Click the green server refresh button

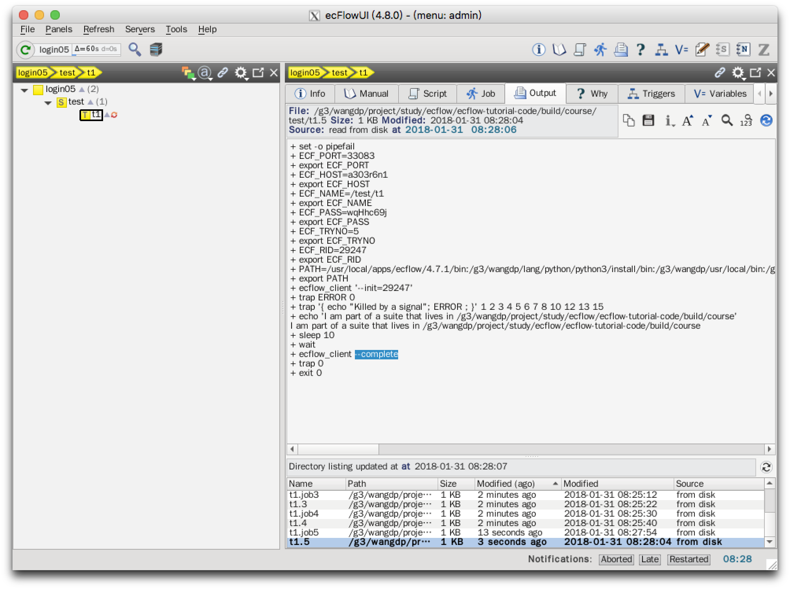pyautogui.click(x=26, y=50)
